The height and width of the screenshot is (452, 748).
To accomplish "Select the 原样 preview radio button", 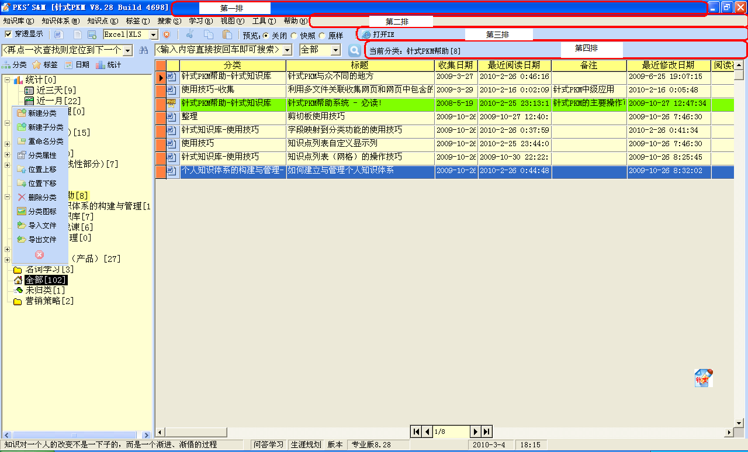I will [322, 36].
